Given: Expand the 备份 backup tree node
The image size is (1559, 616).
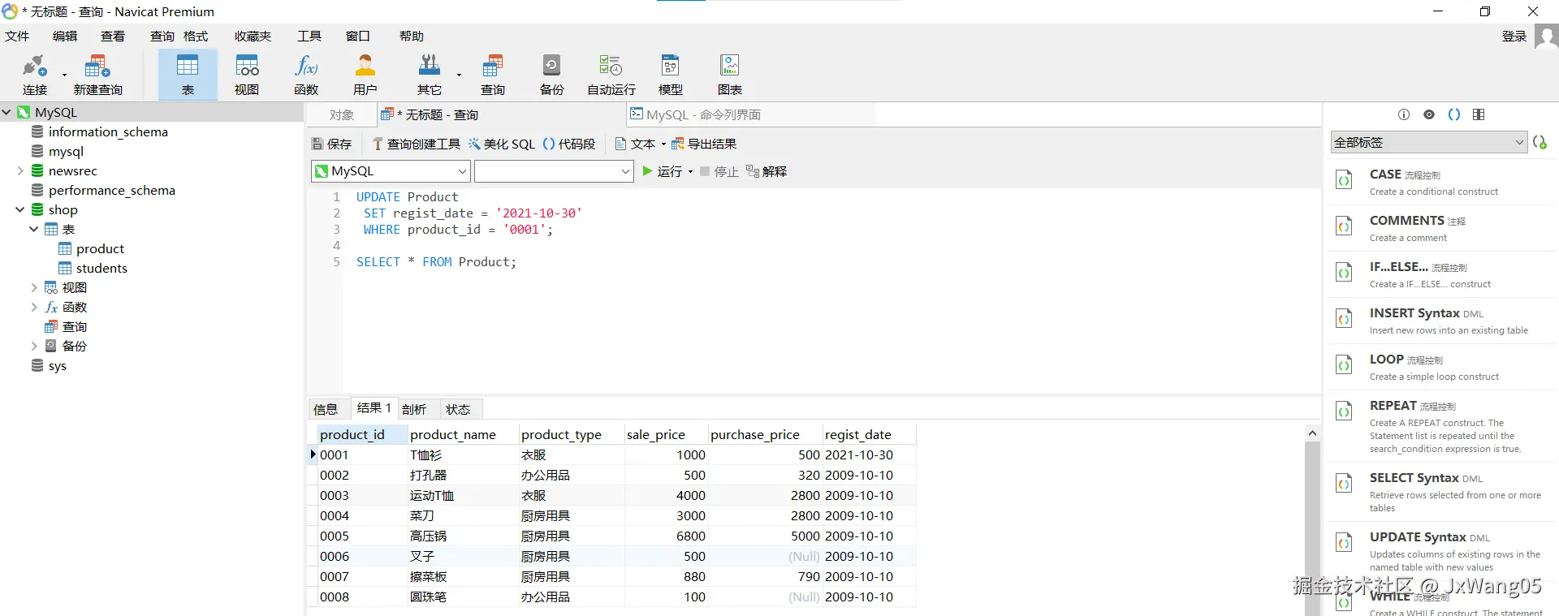Looking at the screenshot, I should coord(34,346).
